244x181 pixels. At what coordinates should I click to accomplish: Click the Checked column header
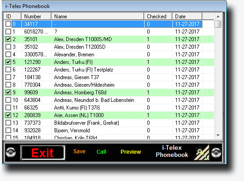point(158,17)
